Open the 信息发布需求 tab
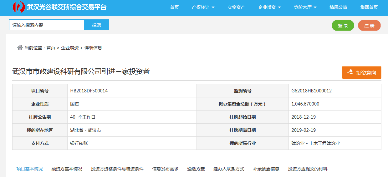The width and height of the screenshot is (388, 177). coord(166,169)
